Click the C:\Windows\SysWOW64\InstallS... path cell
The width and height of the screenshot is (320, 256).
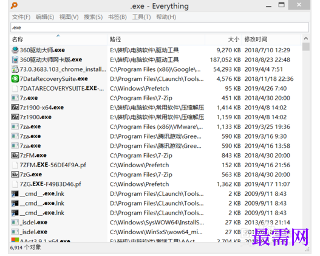pos(157,223)
